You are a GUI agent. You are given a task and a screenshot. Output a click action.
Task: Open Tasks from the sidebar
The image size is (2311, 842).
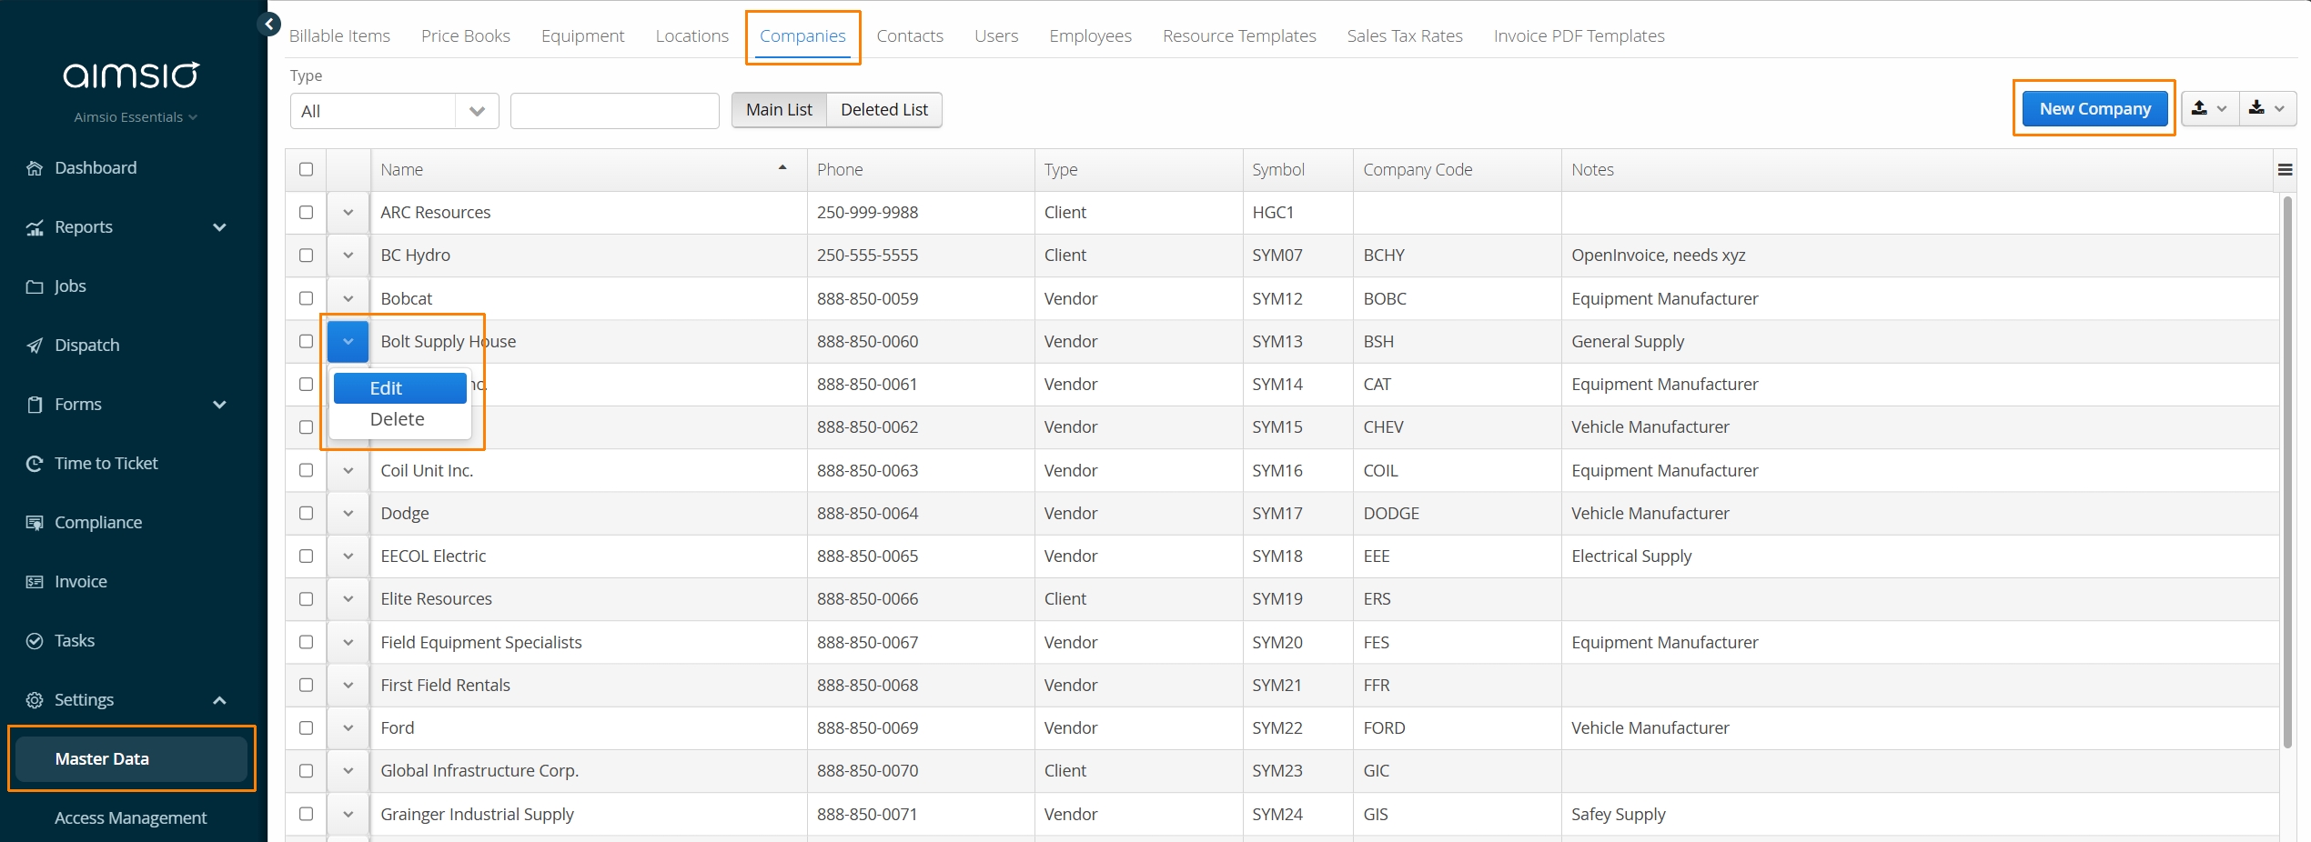[x=75, y=640]
